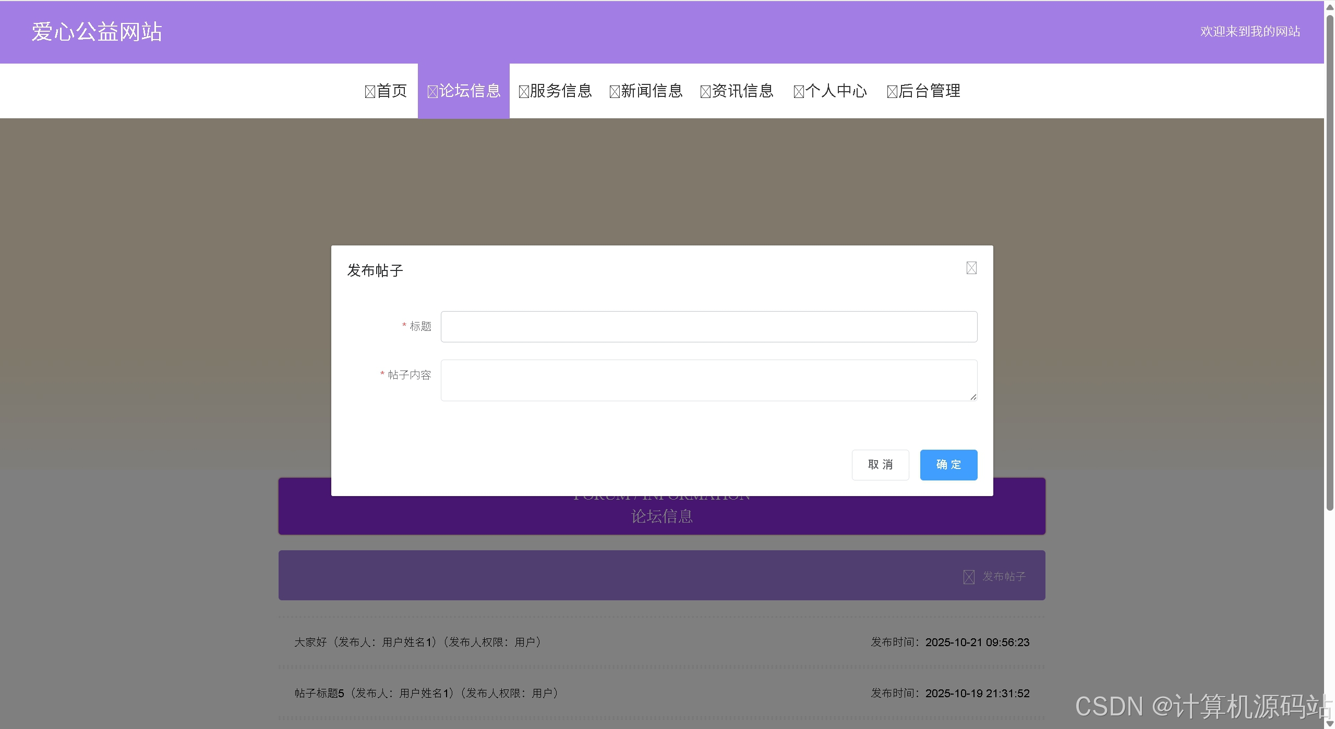1335x729 pixels.
Task: Click into the 帖子内容 textarea
Action: coord(708,380)
